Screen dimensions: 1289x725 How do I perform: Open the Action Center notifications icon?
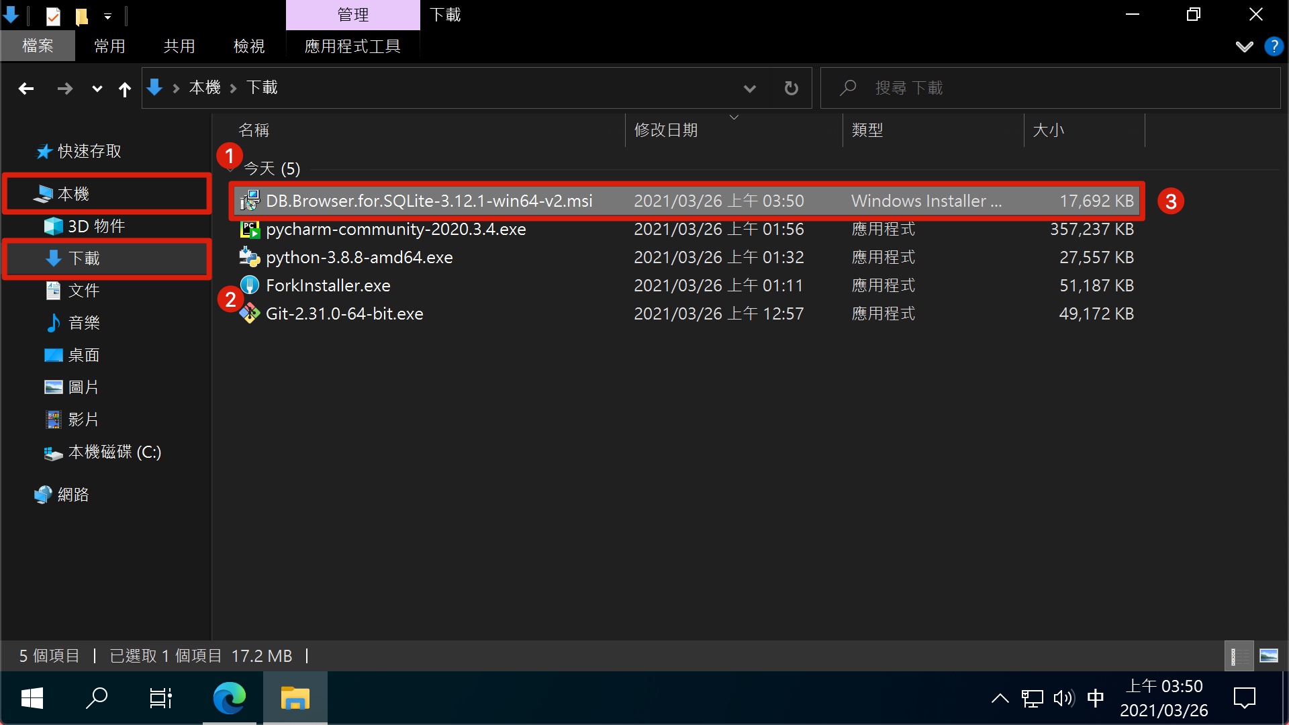pyautogui.click(x=1244, y=698)
